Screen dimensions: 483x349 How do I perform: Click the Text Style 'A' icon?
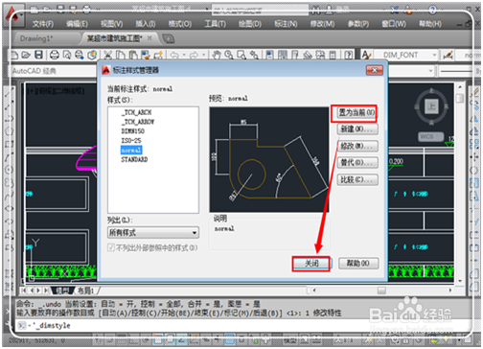pyautogui.click(x=366, y=55)
